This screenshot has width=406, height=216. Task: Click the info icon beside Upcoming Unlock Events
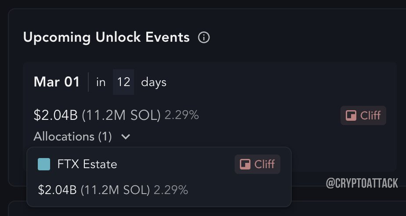coord(204,37)
